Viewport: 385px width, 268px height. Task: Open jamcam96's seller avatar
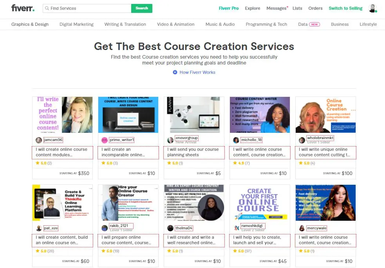pyautogui.click(x=39, y=140)
